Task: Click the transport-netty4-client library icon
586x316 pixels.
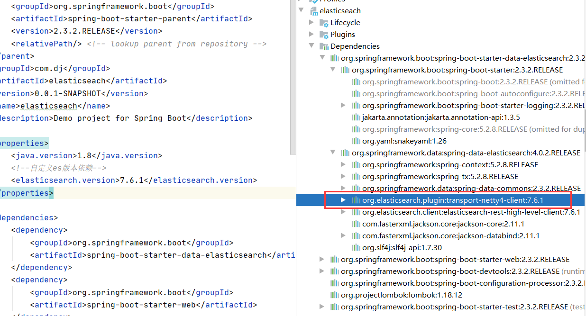Action: (x=356, y=200)
